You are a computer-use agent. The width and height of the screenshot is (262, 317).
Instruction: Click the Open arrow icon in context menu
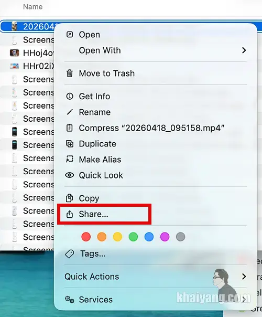tap(70, 35)
